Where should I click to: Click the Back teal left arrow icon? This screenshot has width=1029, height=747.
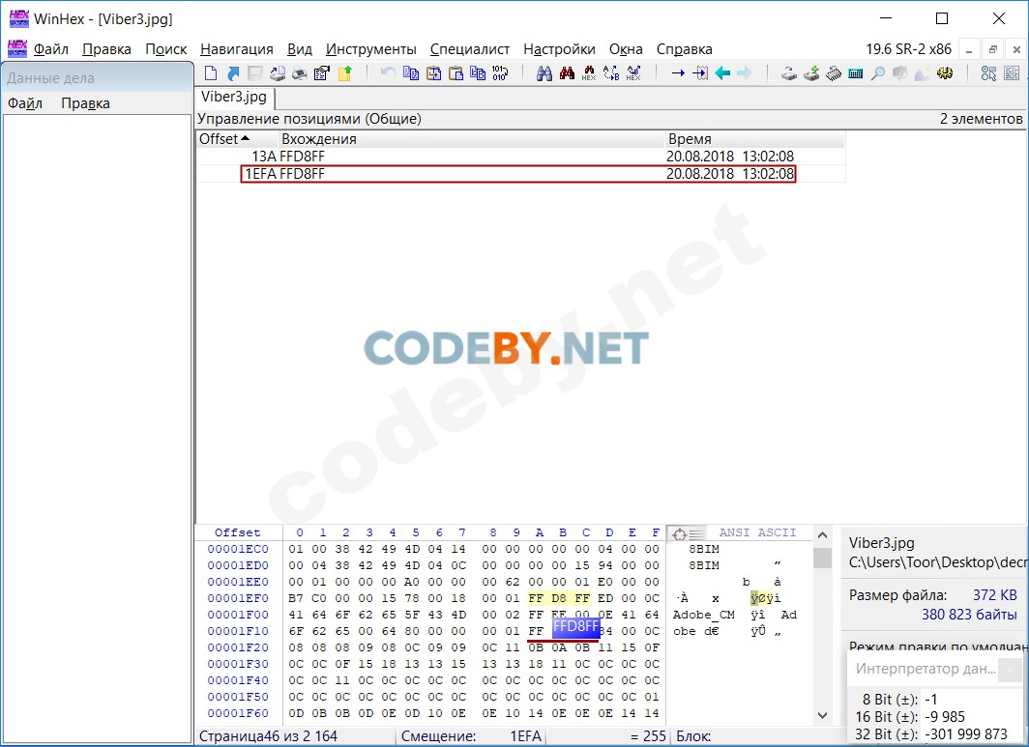tap(722, 72)
